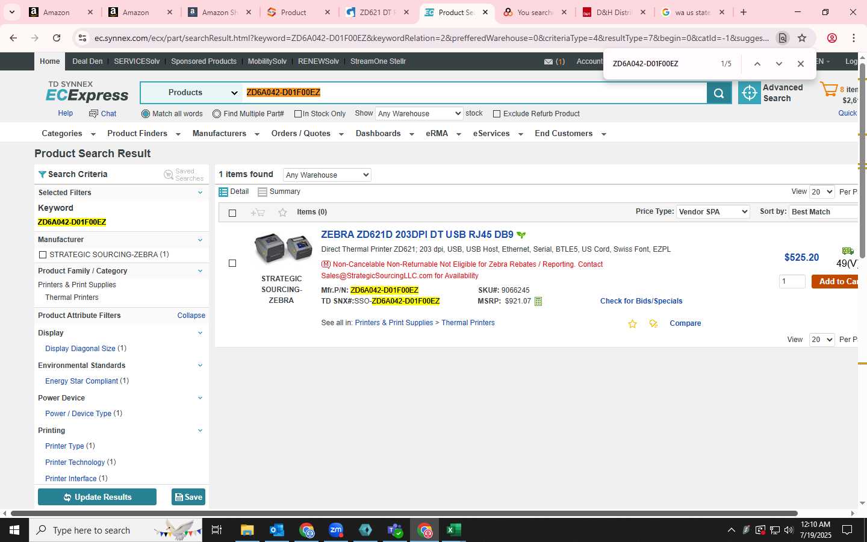Click quantity input field
Viewport: 867px width, 542px height.
[x=792, y=281]
